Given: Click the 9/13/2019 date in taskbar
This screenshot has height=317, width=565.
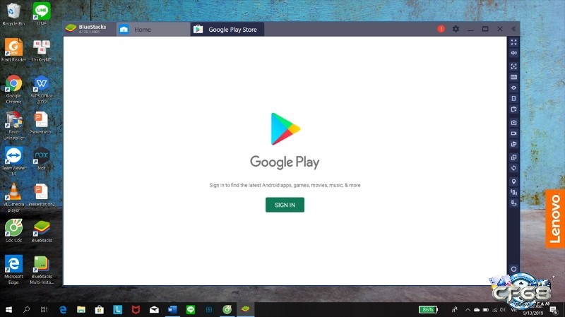Looking at the screenshot, I should (533, 313).
